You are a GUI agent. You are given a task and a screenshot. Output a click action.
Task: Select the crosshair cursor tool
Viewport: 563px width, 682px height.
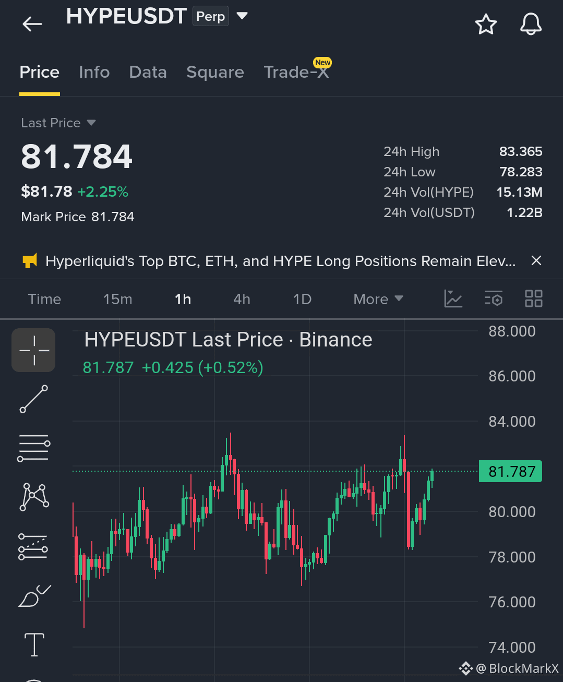pyautogui.click(x=33, y=350)
